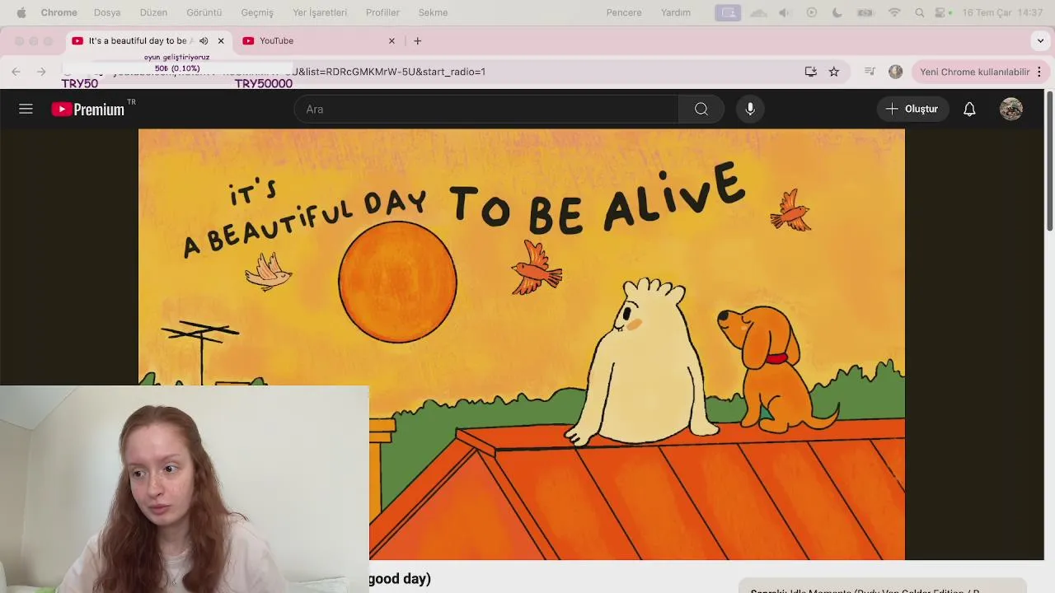Open the Wi-Fi status menu

pyautogui.click(x=894, y=12)
